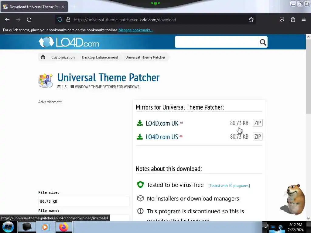
Task: Click the vertical scrollbar thumb
Action: coord(308,77)
